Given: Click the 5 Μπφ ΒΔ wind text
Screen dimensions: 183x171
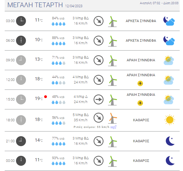Looking at the screenshot, I should (x=81, y=115).
